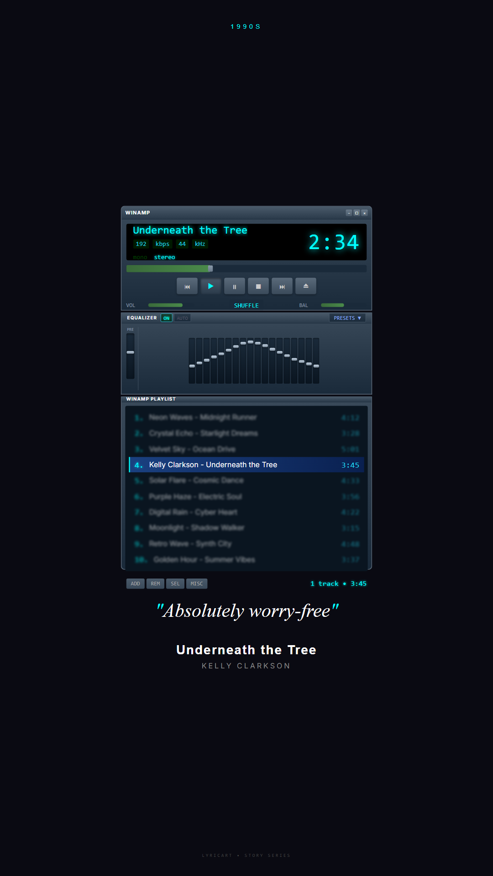This screenshot has height=876, width=493.
Task: Click the last equalizer band slider
Action: pos(316,360)
